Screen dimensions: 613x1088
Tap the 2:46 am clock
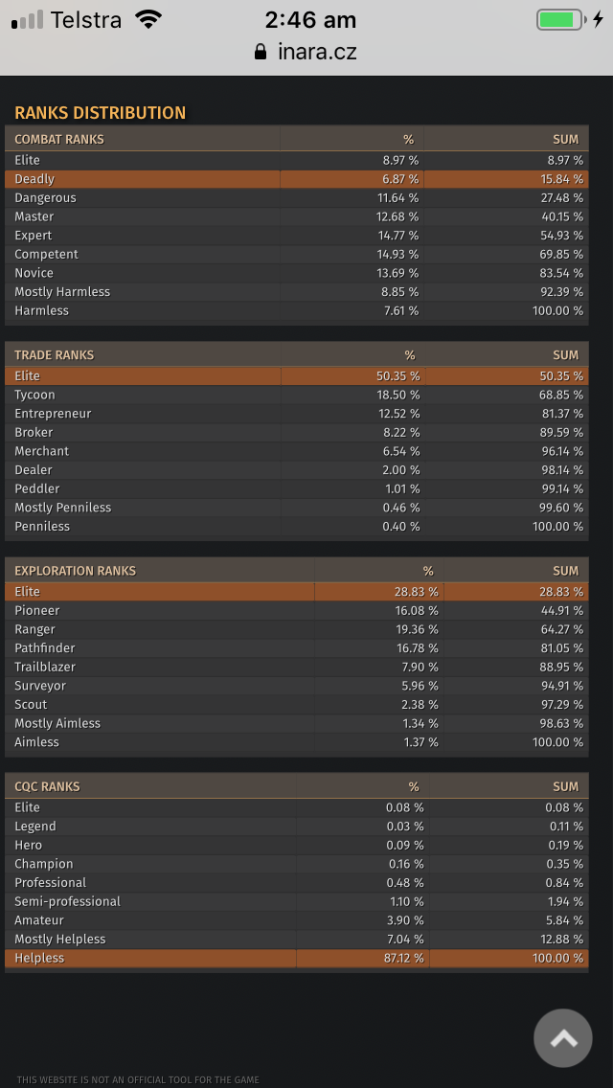click(310, 20)
